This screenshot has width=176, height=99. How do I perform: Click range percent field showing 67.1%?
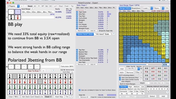click(x=166, y=65)
